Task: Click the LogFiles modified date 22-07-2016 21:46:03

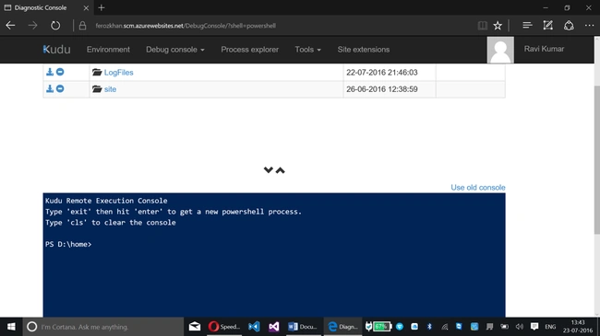Action: click(x=382, y=72)
